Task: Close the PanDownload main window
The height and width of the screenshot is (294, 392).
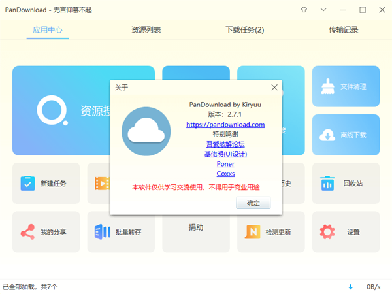Action: (382, 10)
